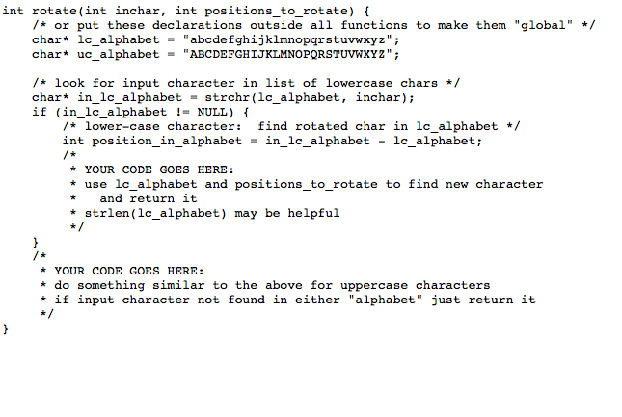Click the comment about lowercase chars lookup
This screenshot has width=622, height=417.
[246, 83]
